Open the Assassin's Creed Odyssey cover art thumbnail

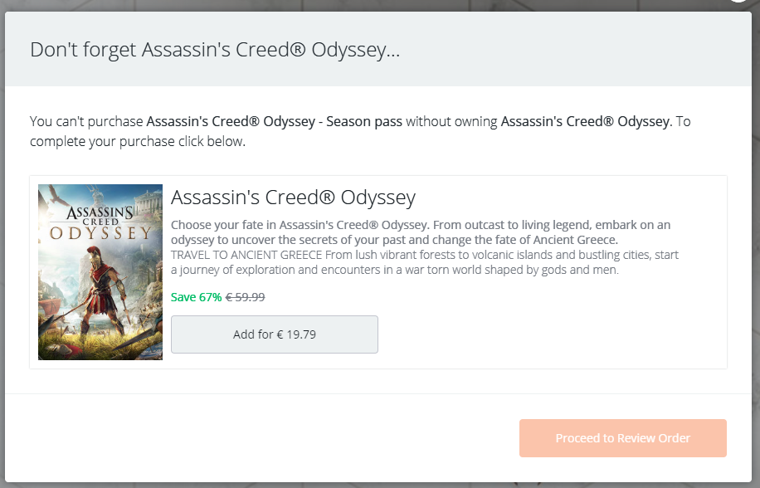pyautogui.click(x=100, y=272)
